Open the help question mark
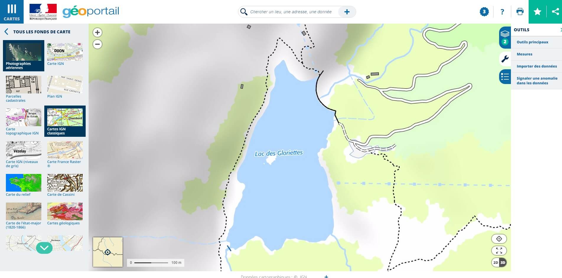Screen dimensions: 562x278 [x=502, y=12]
